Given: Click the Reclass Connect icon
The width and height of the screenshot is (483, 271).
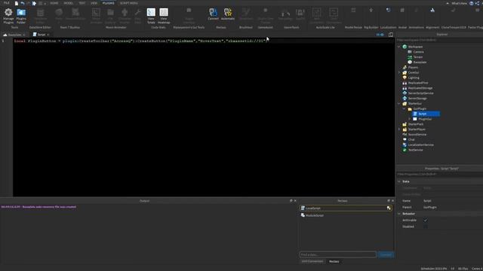Looking at the screenshot, I should 213,12.
